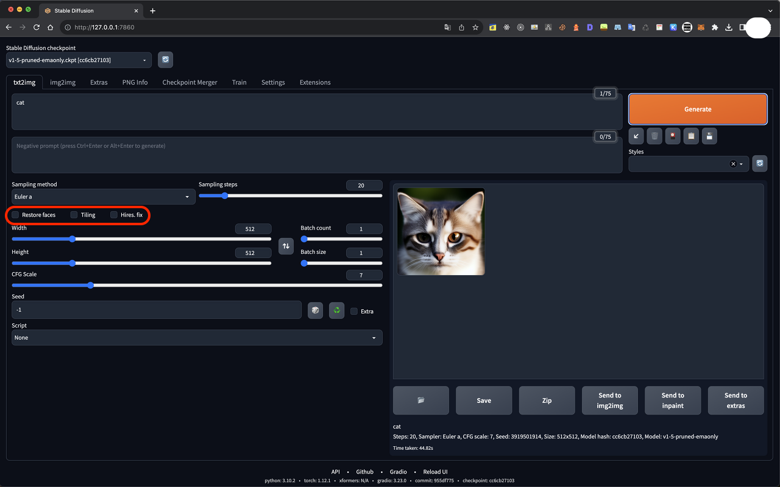Check the Extra seed checkbox
The height and width of the screenshot is (487, 780).
click(x=354, y=311)
